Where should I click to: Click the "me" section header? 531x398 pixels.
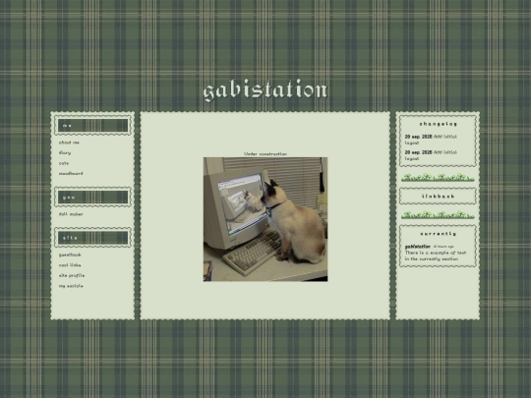point(92,126)
